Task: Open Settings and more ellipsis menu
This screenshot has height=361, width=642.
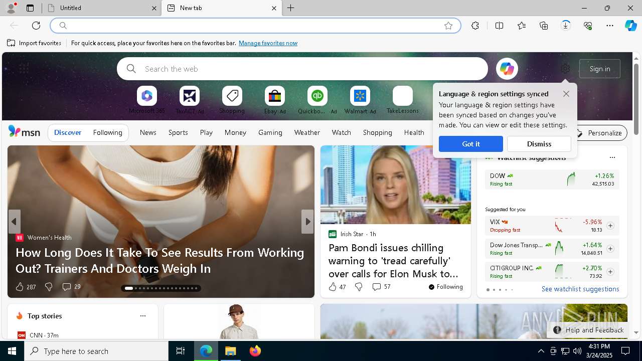Action: (610, 26)
